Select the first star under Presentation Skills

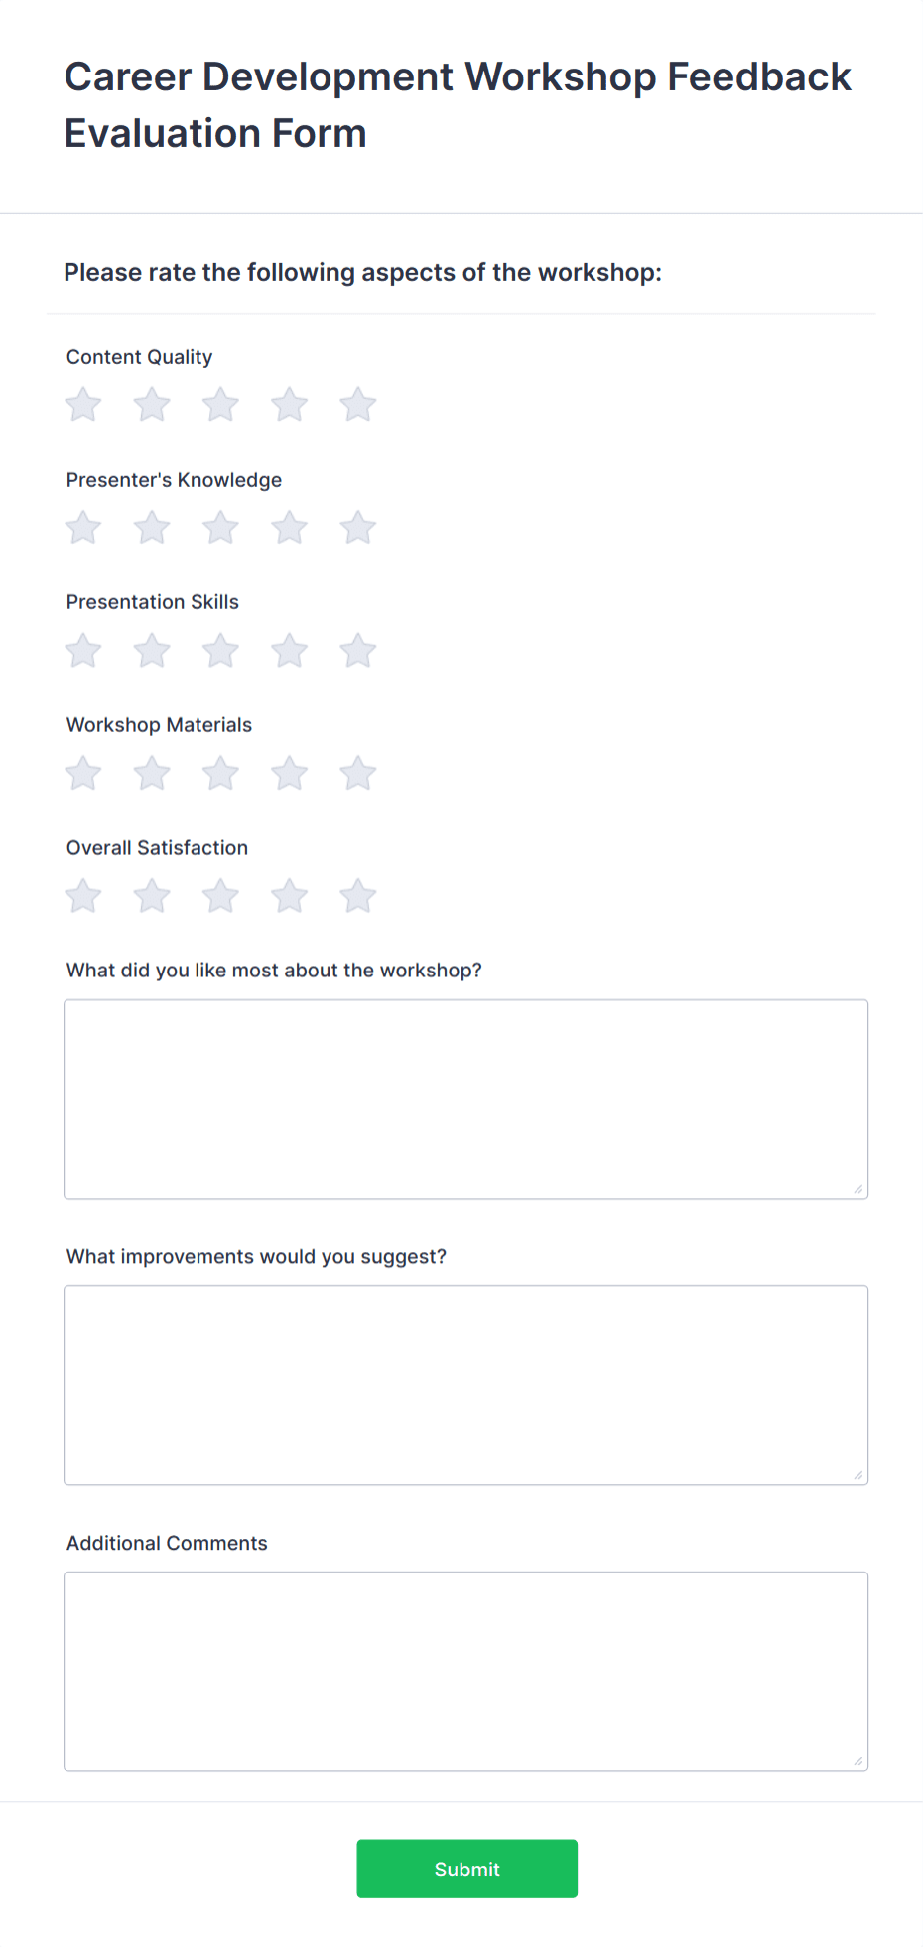point(82,650)
